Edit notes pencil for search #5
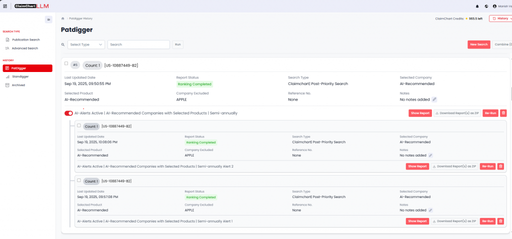Image resolution: width=512 pixels, height=239 pixels. point(434,99)
